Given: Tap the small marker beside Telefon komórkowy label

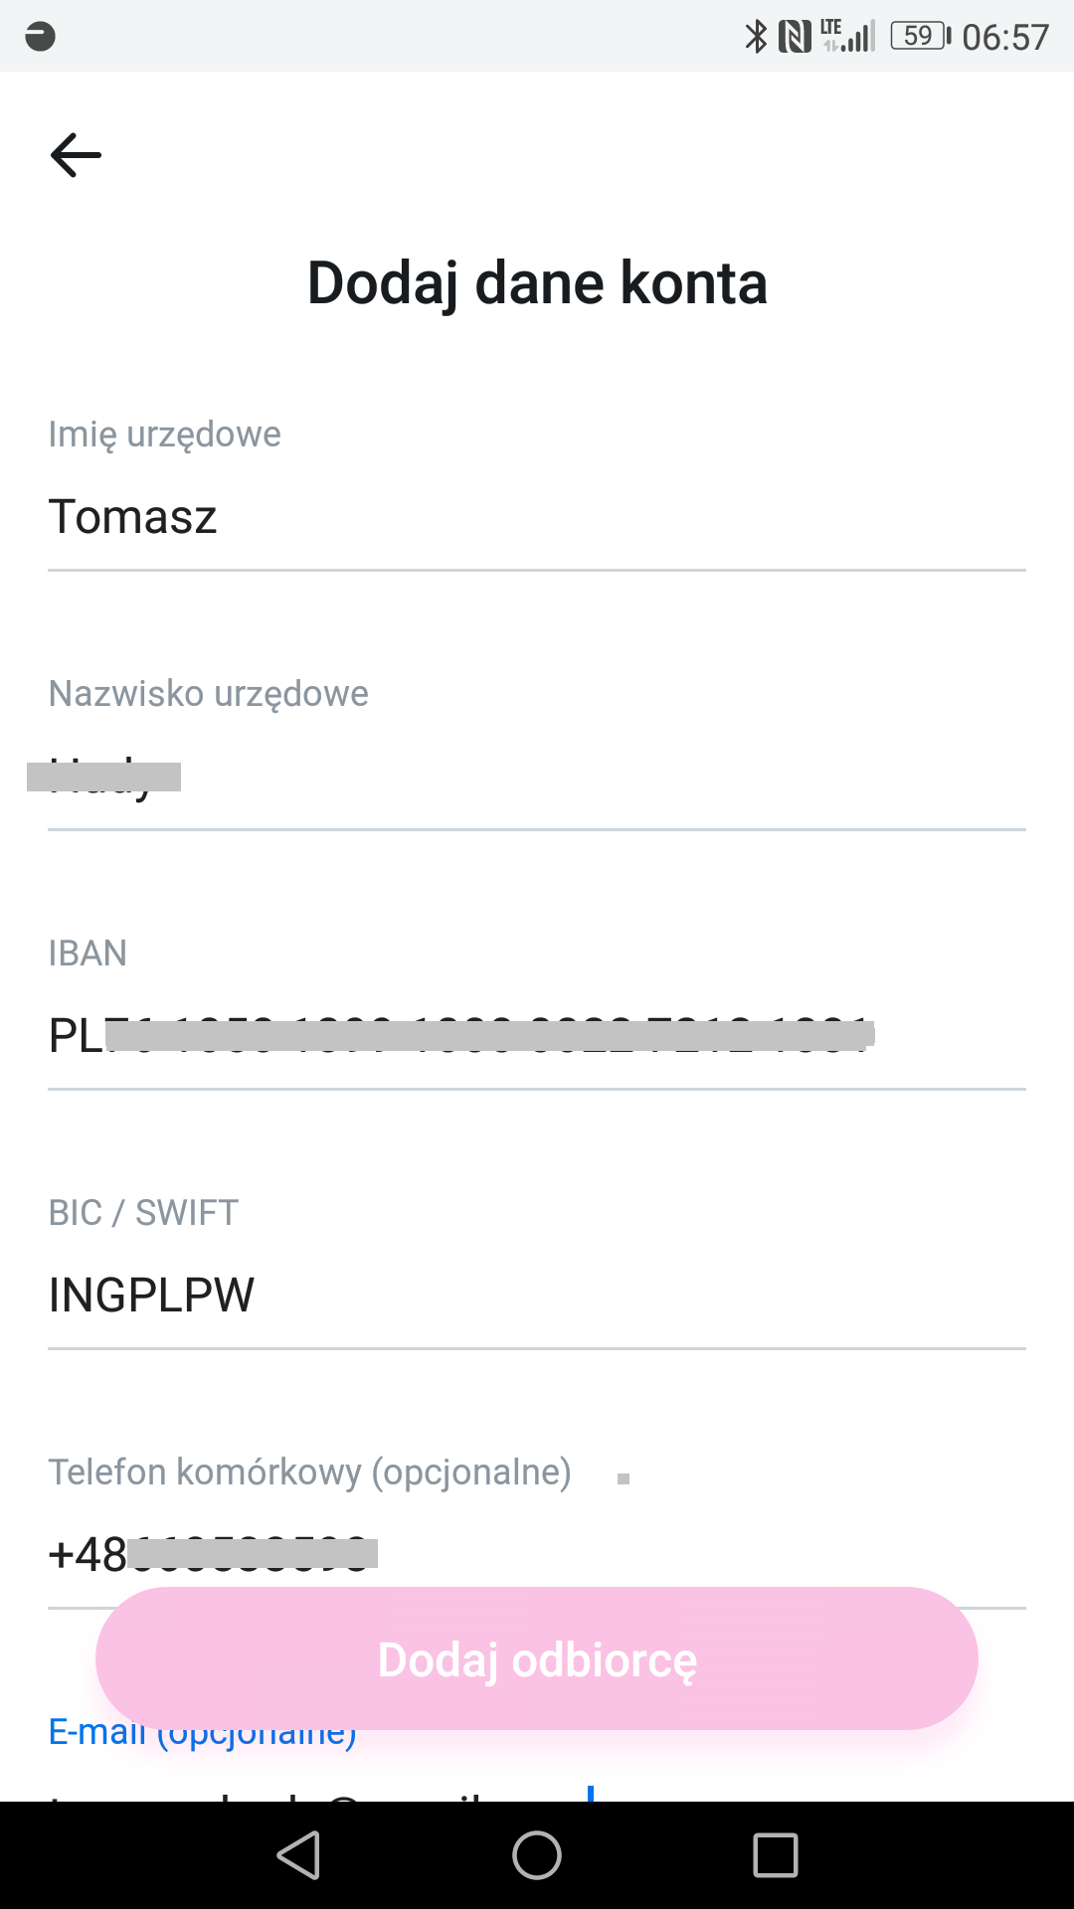Looking at the screenshot, I should coord(624,1477).
